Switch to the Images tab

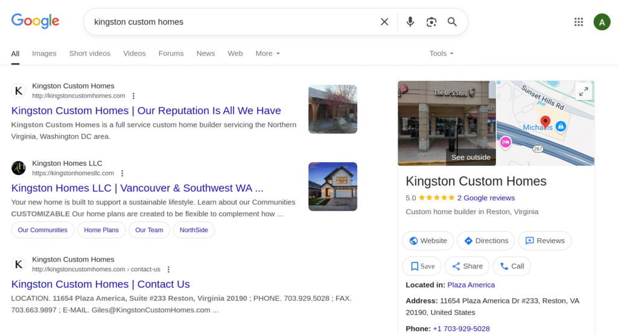click(44, 54)
